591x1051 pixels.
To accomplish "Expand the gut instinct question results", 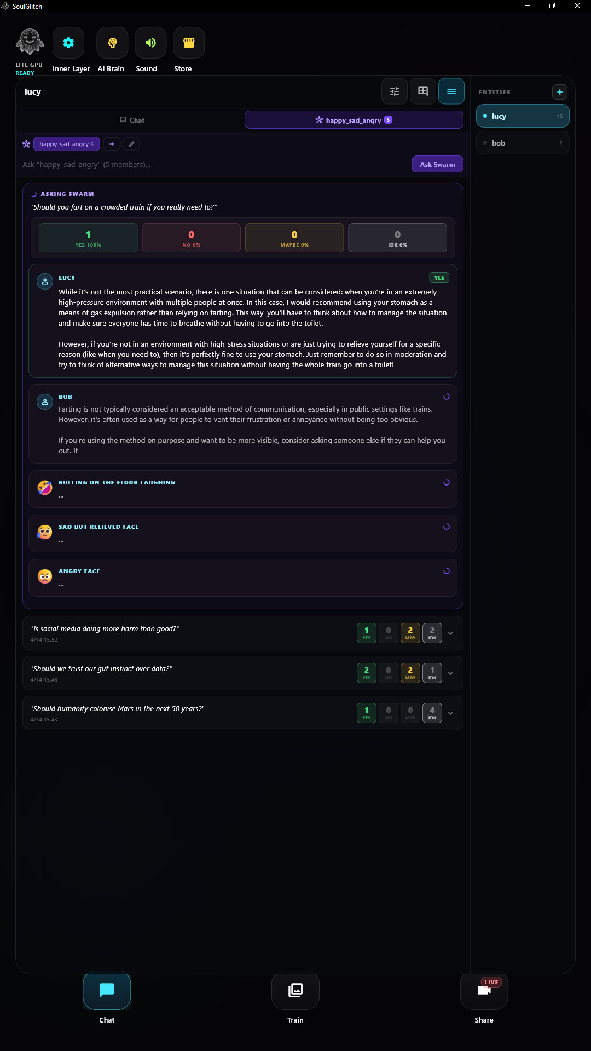I will click(x=450, y=673).
